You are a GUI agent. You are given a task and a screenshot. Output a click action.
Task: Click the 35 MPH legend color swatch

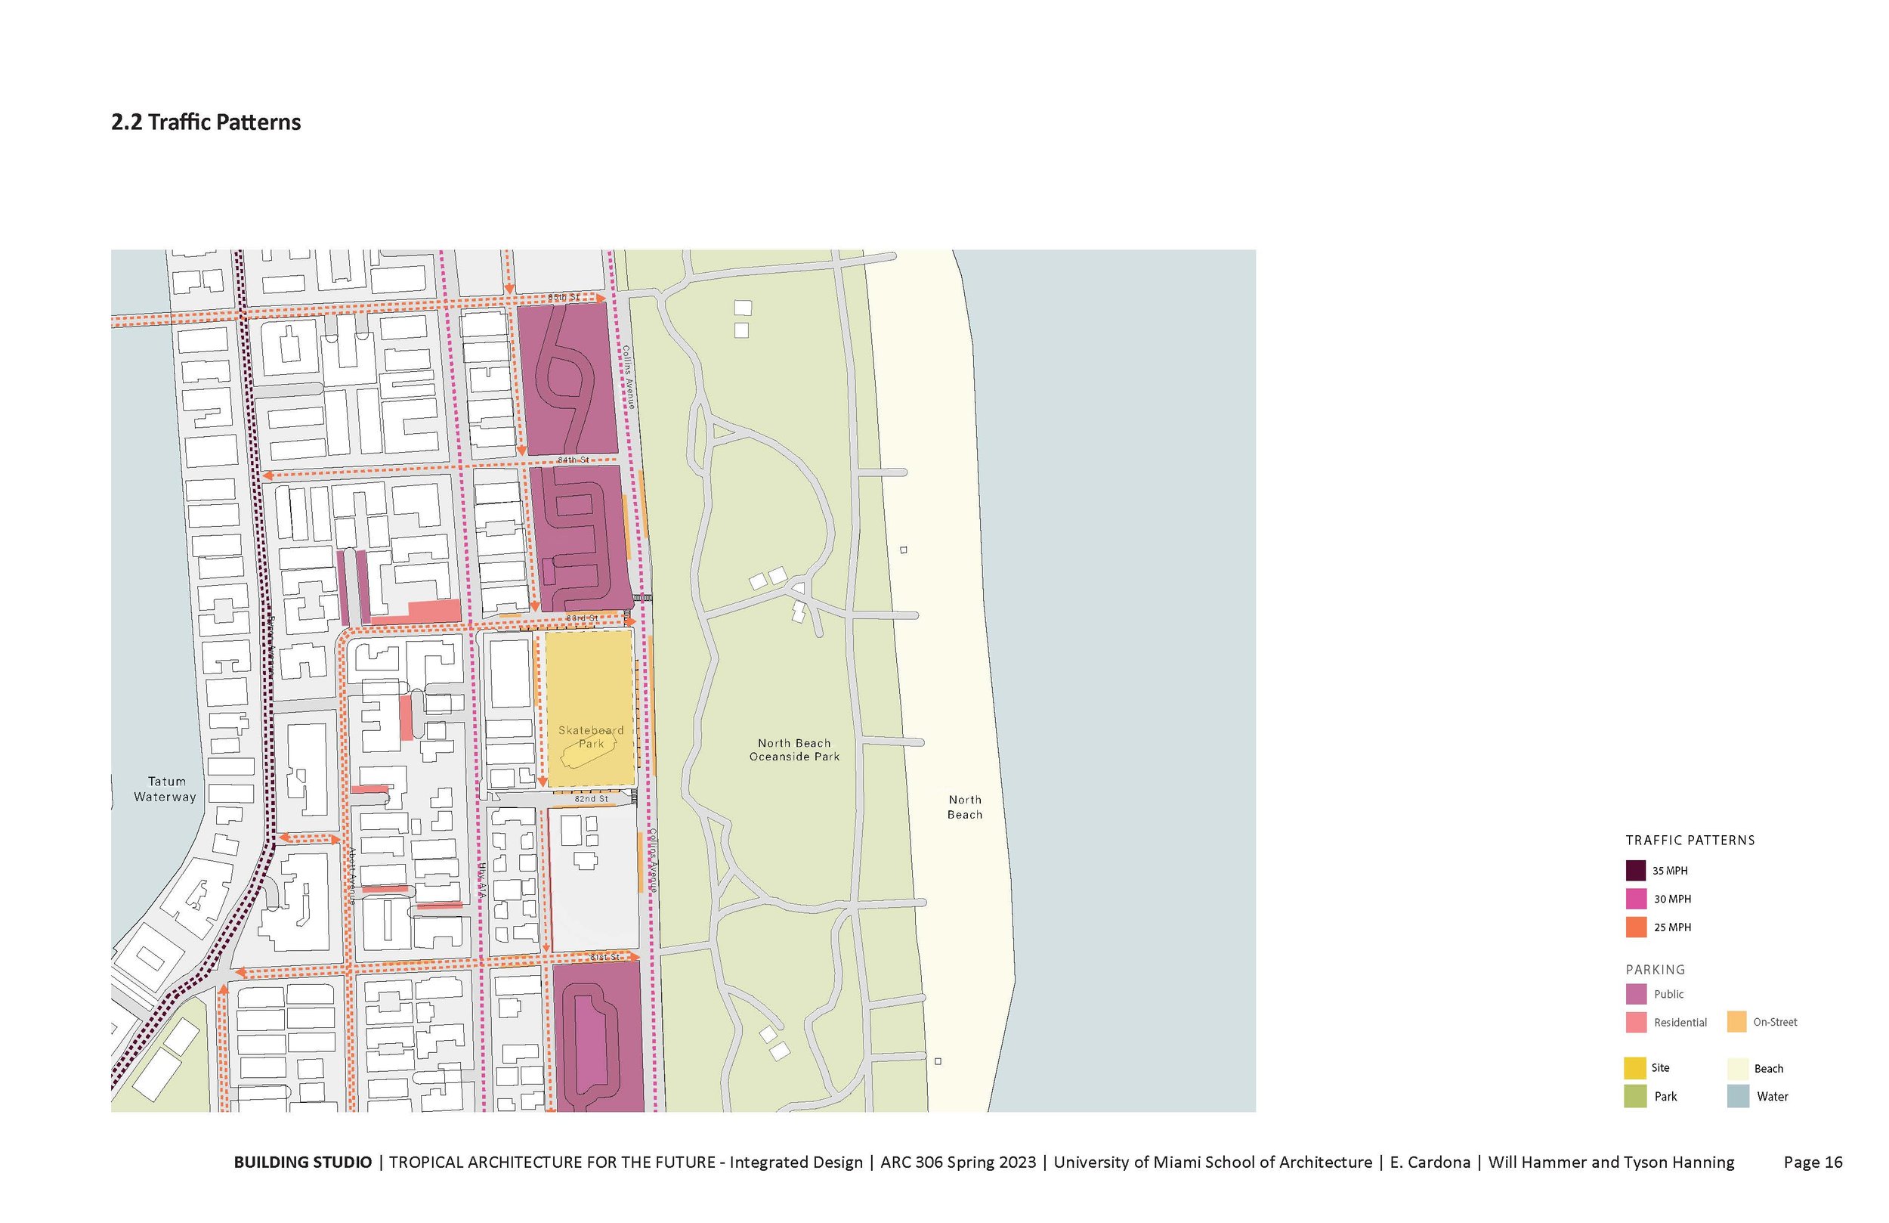(x=1635, y=871)
